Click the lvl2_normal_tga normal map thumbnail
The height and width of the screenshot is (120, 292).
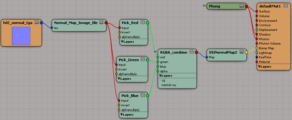21,36
